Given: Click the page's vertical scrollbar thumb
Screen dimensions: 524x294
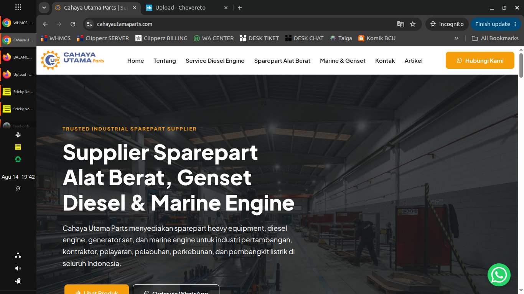Looking at the screenshot, I should 521,65.
